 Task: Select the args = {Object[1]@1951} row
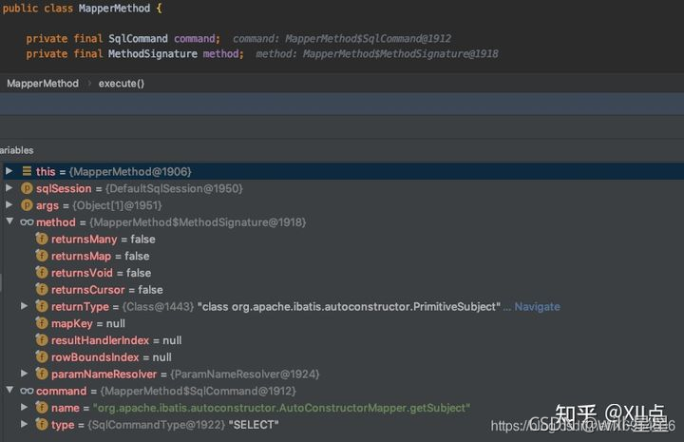(342, 205)
